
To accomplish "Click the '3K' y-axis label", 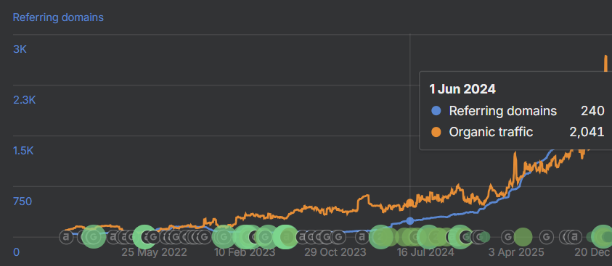I will (20, 49).
